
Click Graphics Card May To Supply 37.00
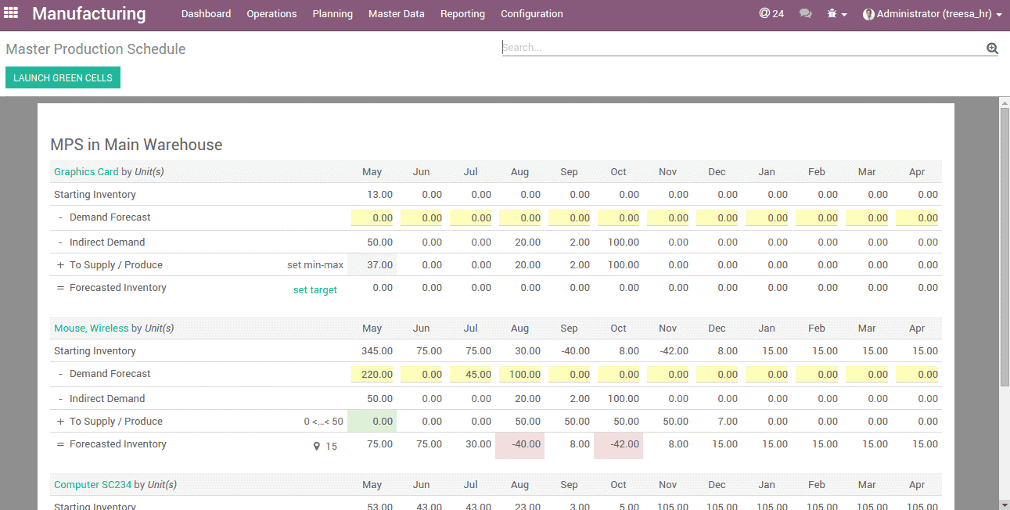[372, 264]
